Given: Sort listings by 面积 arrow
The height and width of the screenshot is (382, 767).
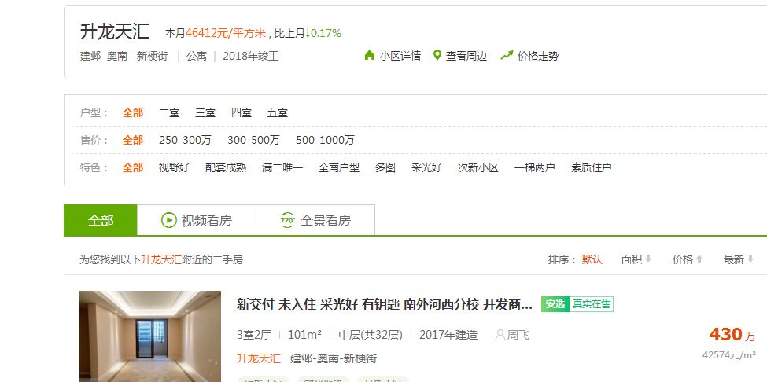Looking at the screenshot, I should pyautogui.click(x=647, y=259).
